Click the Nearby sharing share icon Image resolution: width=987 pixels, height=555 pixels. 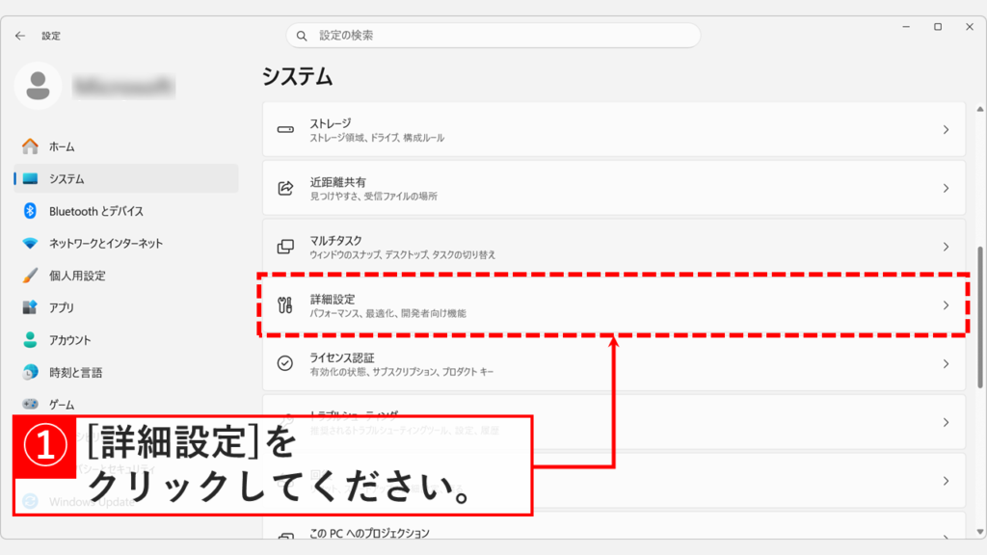point(285,188)
